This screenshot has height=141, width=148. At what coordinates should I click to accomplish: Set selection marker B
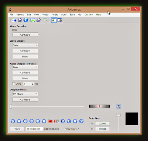[57, 121]
